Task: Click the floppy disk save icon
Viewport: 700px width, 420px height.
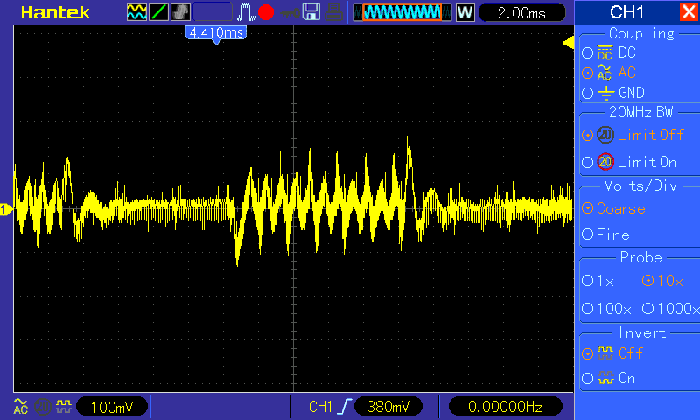Action: pyautogui.click(x=311, y=12)
